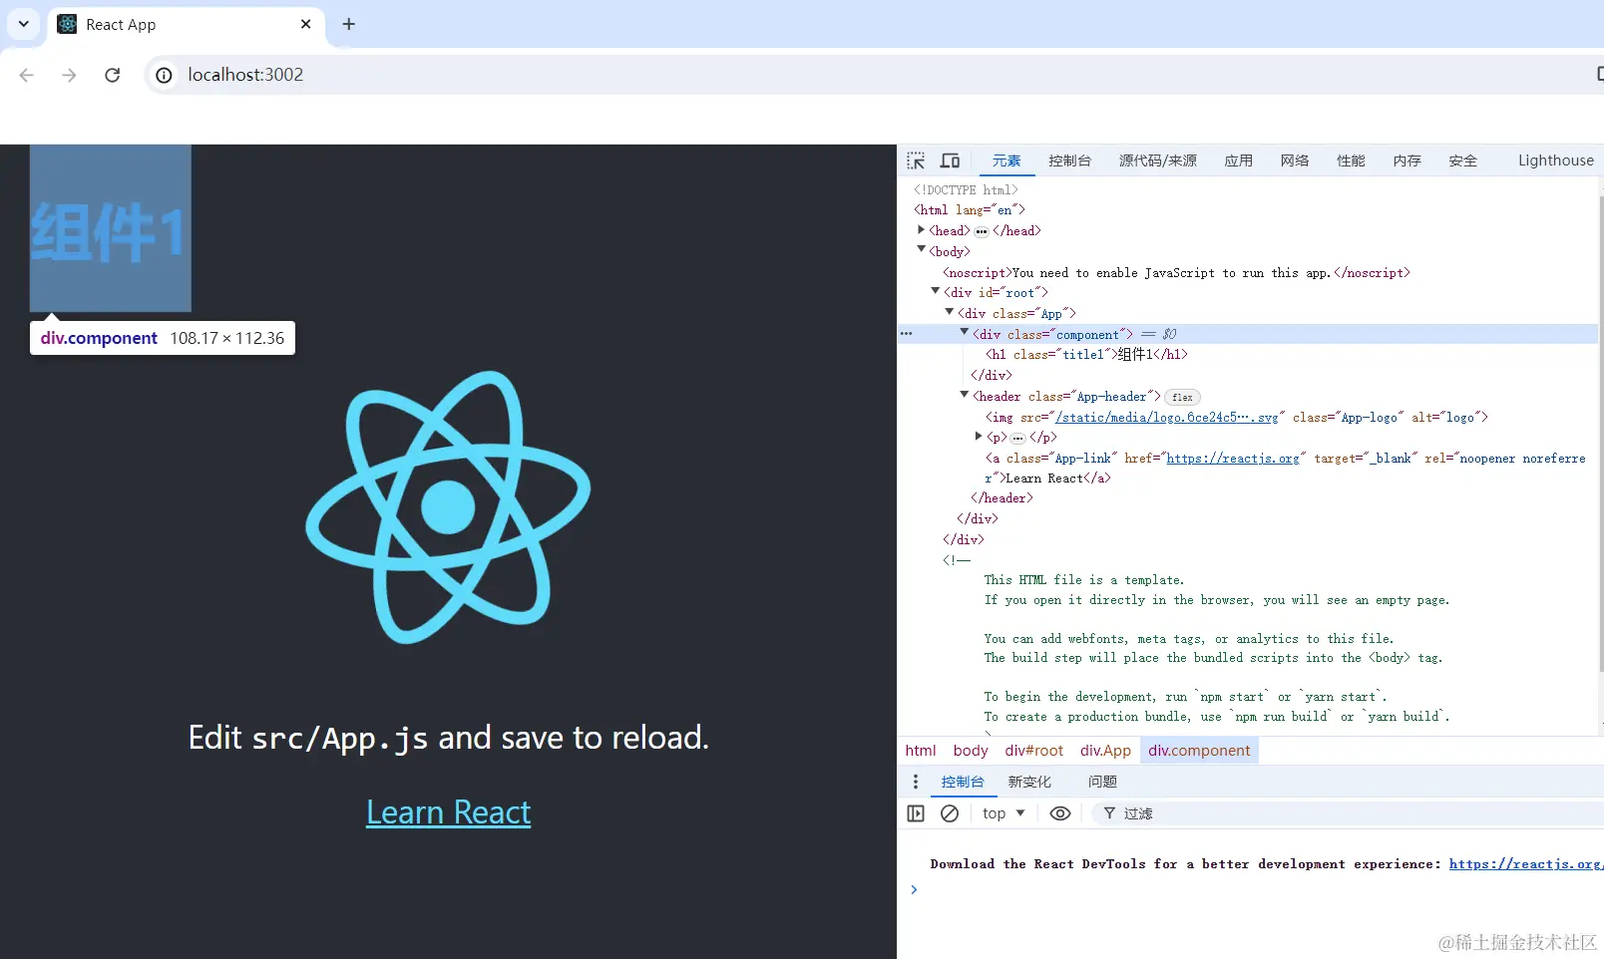Viewport: 1604px width, 959px height.
Task: Toggle the console sidebar panel icon
Action: point(916,813)
